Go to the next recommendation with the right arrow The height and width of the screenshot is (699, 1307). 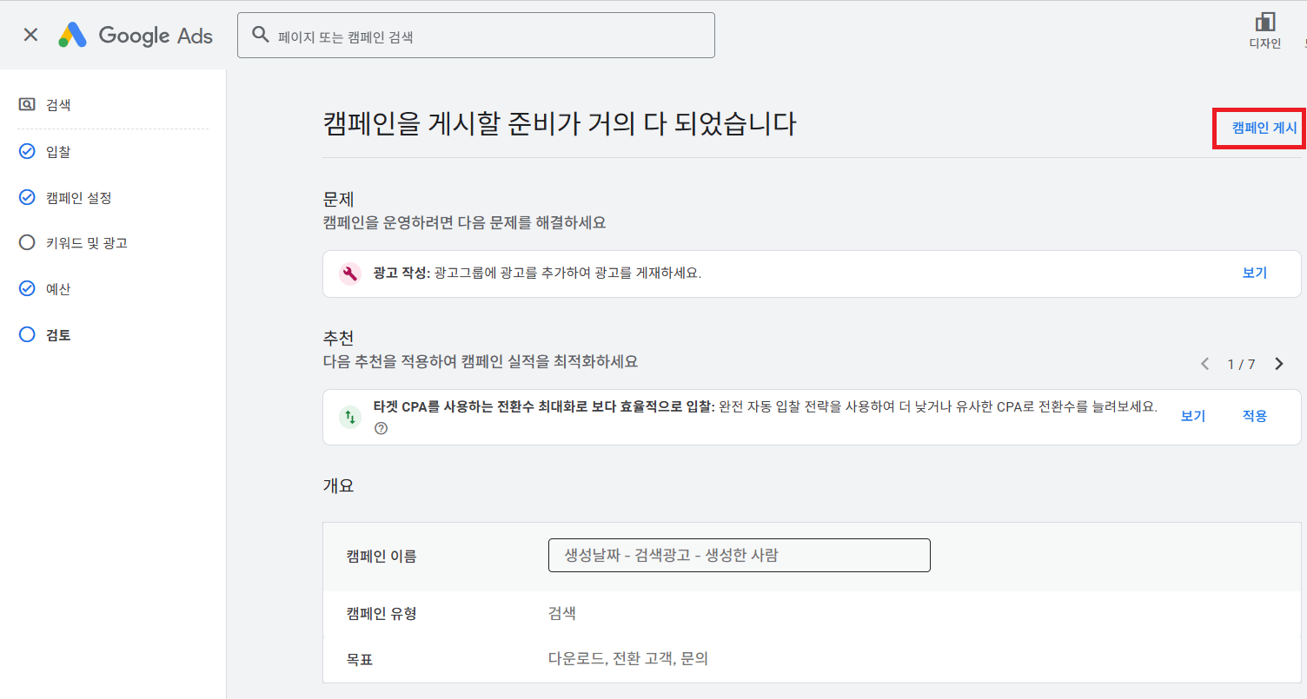[x=1278, y=364]
